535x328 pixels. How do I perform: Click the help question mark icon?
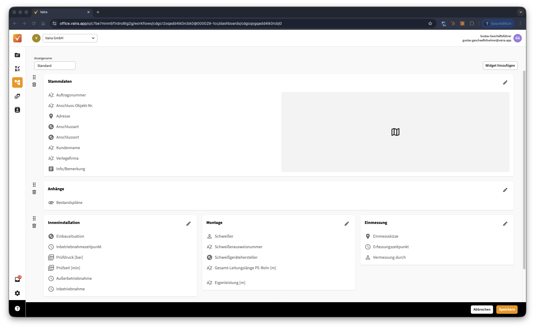[x=17, y=309]
